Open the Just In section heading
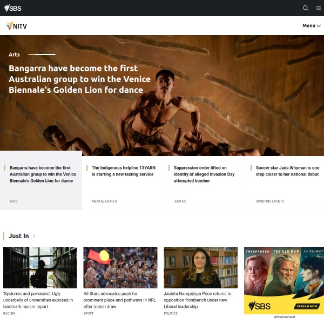This screenshot has width=324, height=324. click(19, 236)
